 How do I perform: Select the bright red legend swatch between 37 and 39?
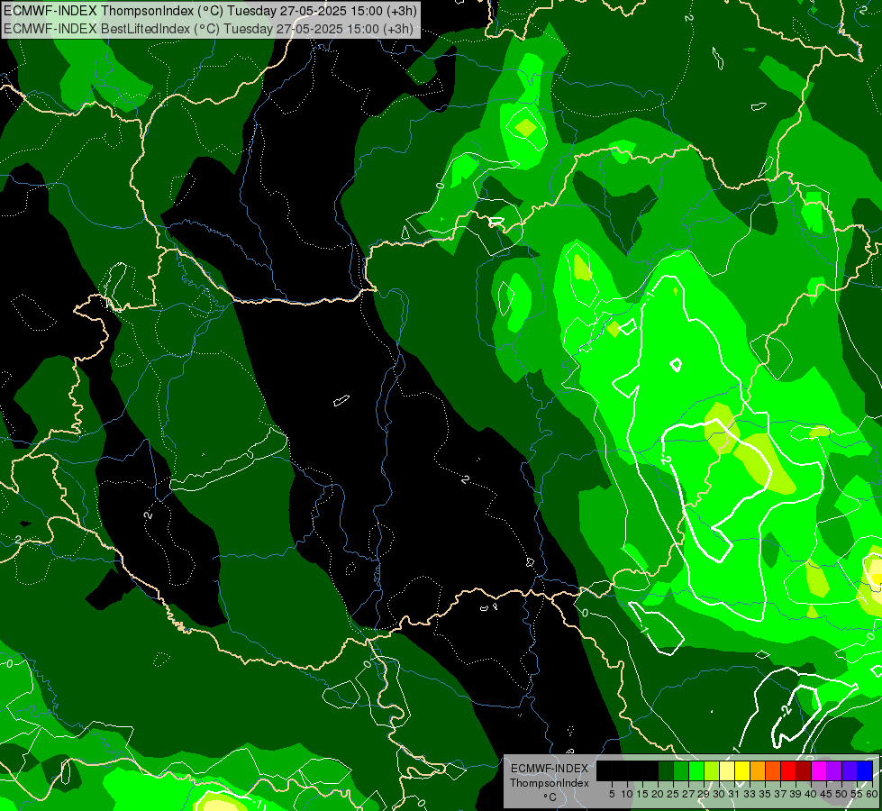click(788, 771)
